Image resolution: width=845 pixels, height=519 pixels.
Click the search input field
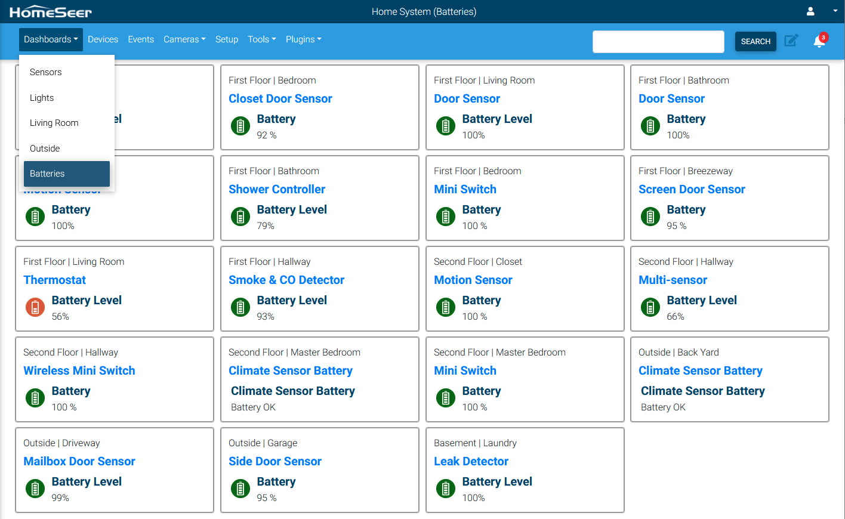click(x=658, y=42)
